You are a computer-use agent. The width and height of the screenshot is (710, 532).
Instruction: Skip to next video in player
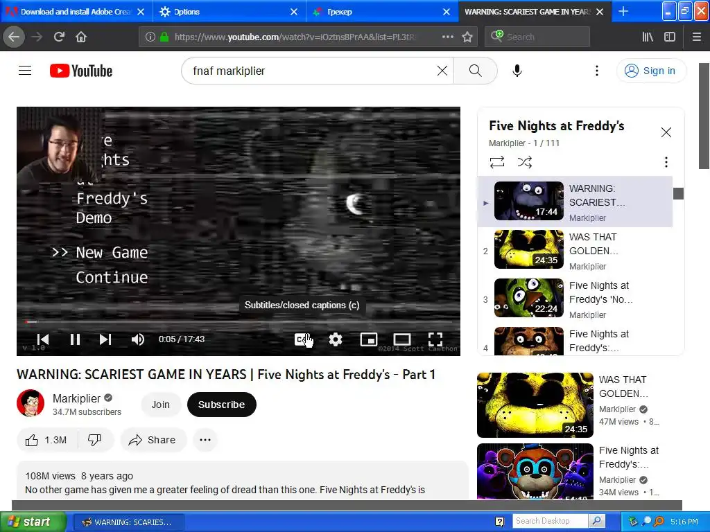(x=105, y=339)
